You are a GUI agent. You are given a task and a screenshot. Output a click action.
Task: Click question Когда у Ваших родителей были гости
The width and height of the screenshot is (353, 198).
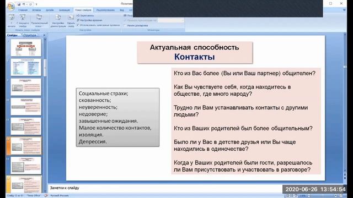[x=243, y=166]
